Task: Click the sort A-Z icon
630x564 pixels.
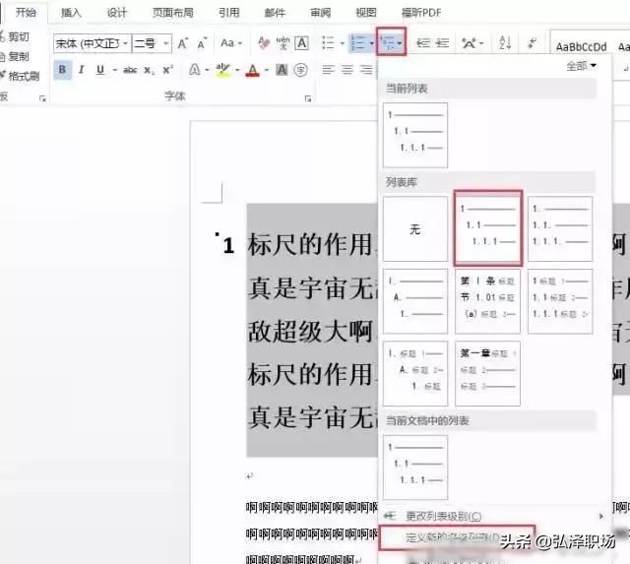Action: (505, 43)
